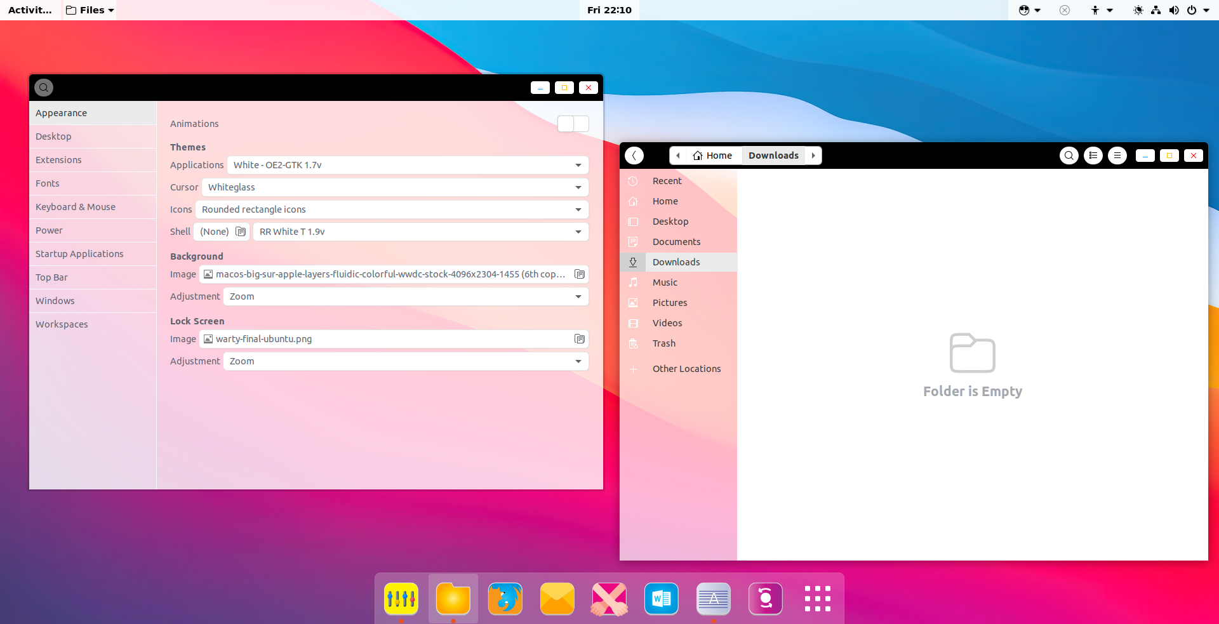Click the Documents icon in Files sidebar
Screen dimensions: 1219x624
pyautogui.click(x=633, y=242)
